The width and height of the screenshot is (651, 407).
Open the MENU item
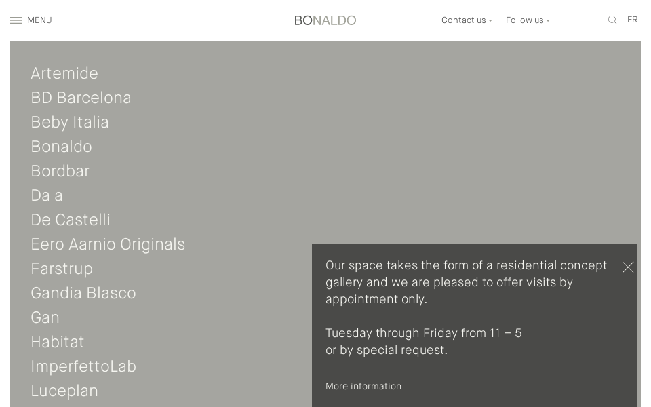(x=39, y=20)
